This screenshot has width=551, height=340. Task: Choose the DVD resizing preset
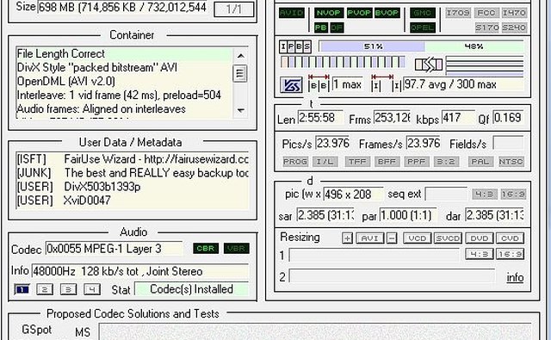tap(480, 238)
